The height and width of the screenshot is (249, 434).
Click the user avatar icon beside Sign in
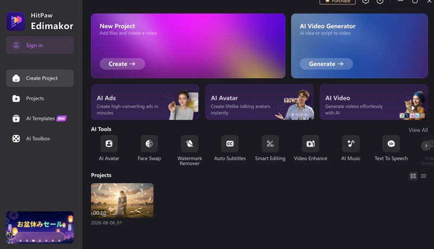coord(16,45)
